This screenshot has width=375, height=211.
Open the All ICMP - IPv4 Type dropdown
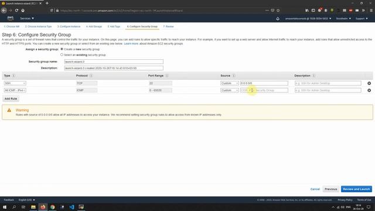(x=15, y=90)
